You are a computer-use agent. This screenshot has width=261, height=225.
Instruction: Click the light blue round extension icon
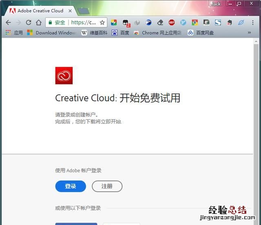tap(183, 22)
